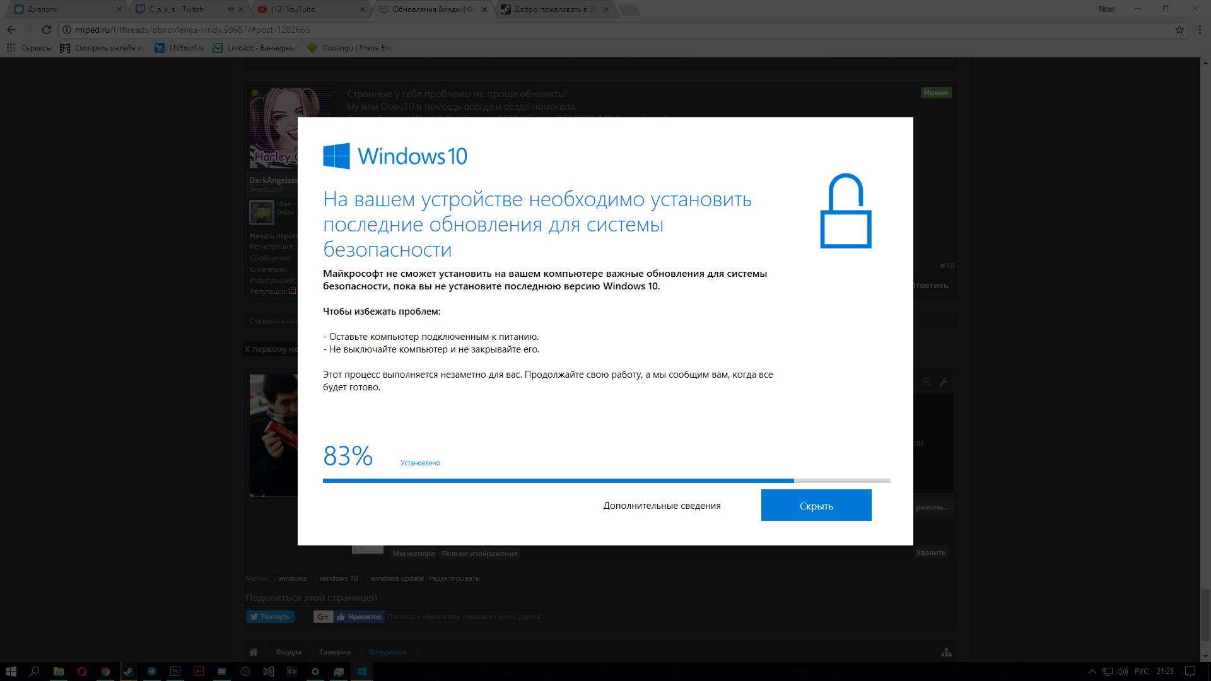Screen dimensions: 1211x681
Task: Select the Обновления Винды tab
Action: pos(433,9)
